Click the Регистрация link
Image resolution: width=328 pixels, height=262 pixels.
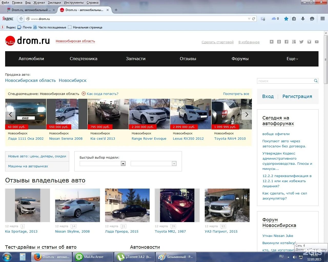pos(297,96)
